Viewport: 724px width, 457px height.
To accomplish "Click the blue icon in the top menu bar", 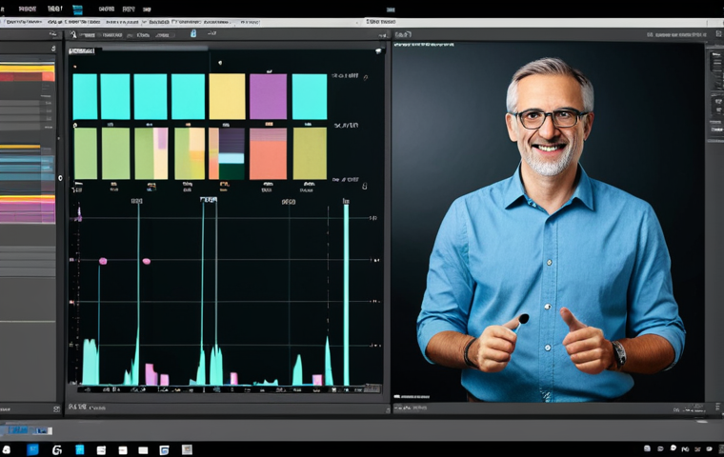I will [77, 9].
